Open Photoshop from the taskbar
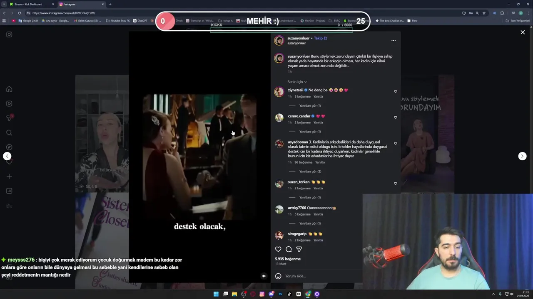Image resolution: width=533 pixels, height=299 pixels. tap(280, 294)
